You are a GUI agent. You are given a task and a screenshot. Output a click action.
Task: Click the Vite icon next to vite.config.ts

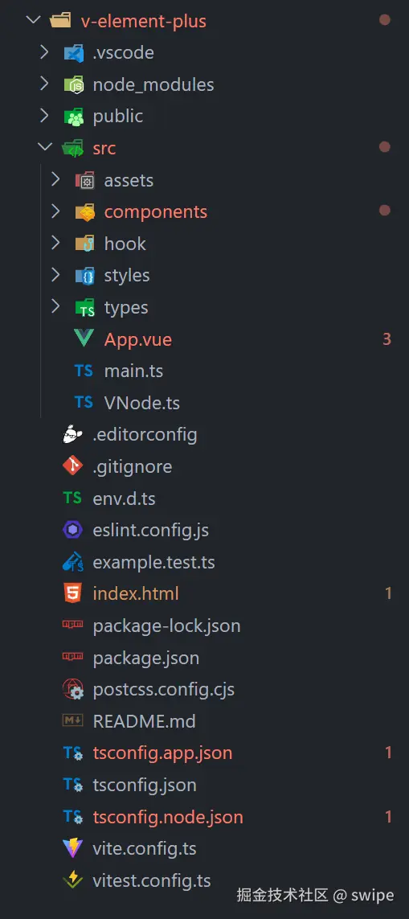click(x=72, y=848)
